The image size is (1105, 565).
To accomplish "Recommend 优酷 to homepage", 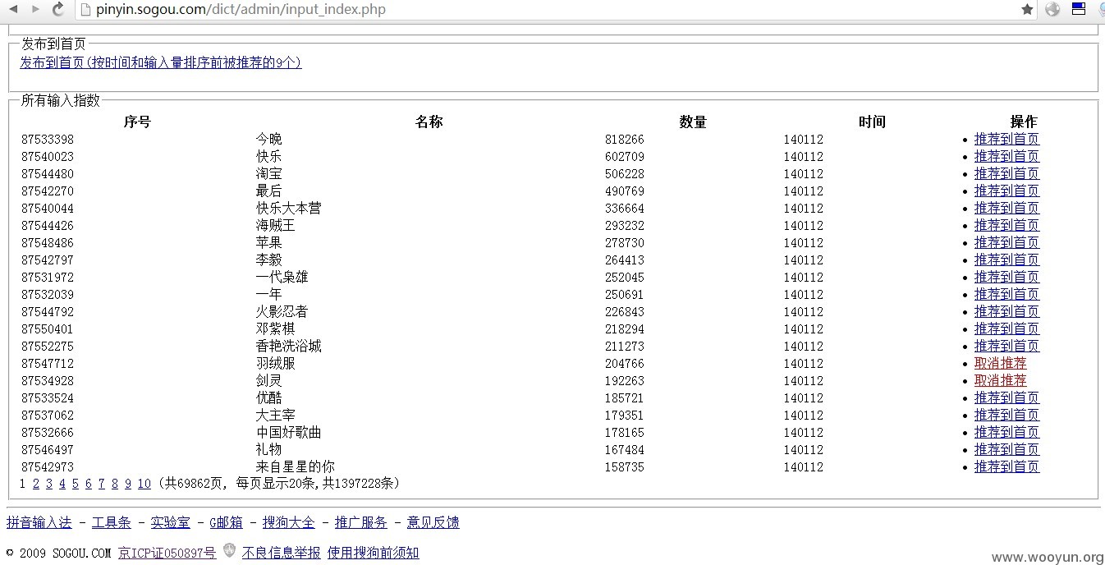I will pyautogui.click(x=1006, y=397).
